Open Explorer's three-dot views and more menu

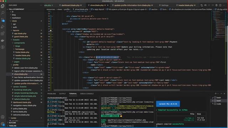[41, 5]
